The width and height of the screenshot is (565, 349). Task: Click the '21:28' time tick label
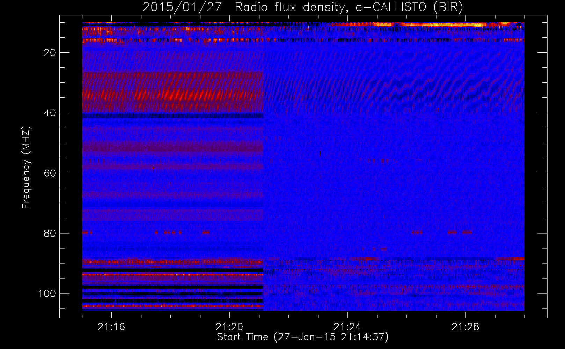coord(465,327)
